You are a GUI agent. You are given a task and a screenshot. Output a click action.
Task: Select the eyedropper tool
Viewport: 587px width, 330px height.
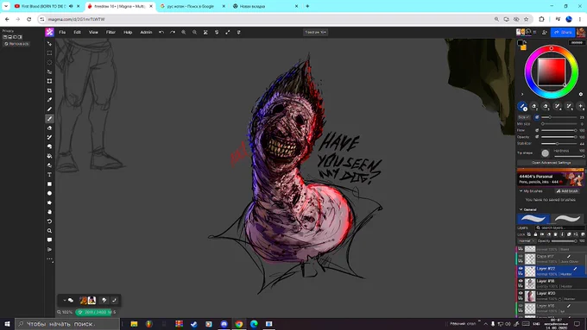point(49,100)
